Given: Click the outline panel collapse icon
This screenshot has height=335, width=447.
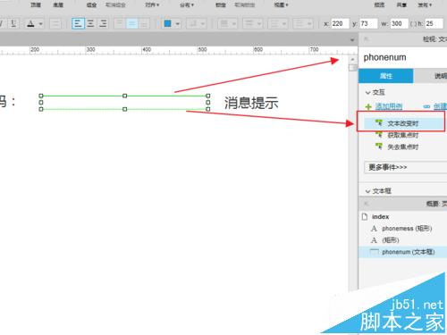Looking at the screenshot, I should point(366,204).
